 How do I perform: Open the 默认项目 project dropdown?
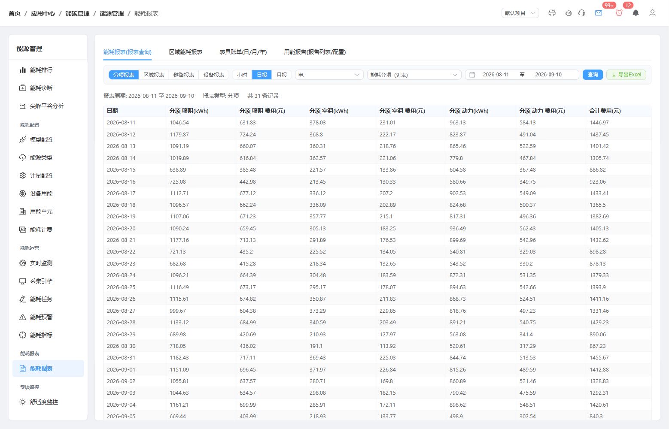[x=520, y=13]
